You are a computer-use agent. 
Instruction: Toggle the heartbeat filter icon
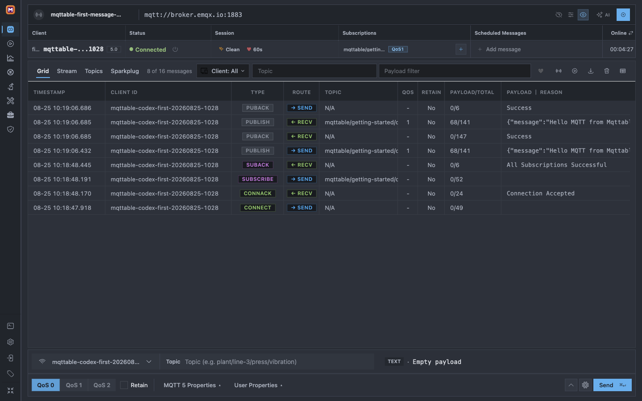pos(541,71)
